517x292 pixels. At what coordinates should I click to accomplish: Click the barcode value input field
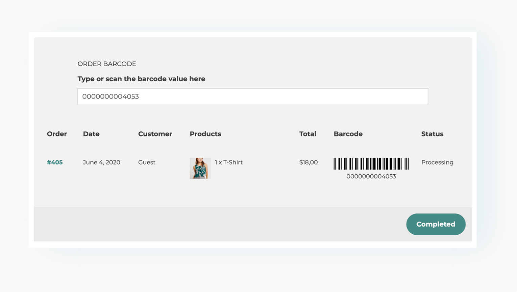point(252,96)
